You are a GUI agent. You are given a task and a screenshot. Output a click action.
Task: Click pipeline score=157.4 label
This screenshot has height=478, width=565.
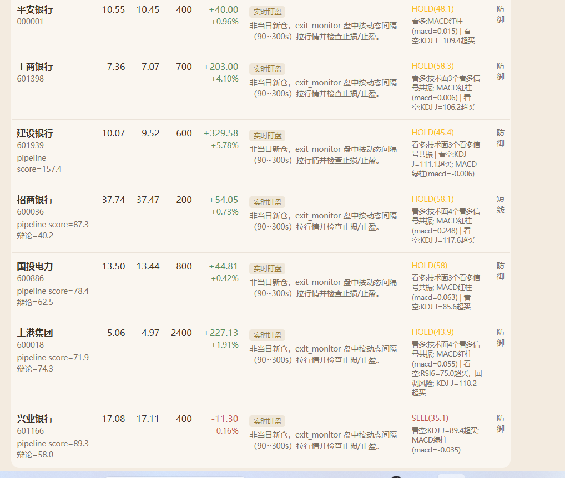point(39,164)
